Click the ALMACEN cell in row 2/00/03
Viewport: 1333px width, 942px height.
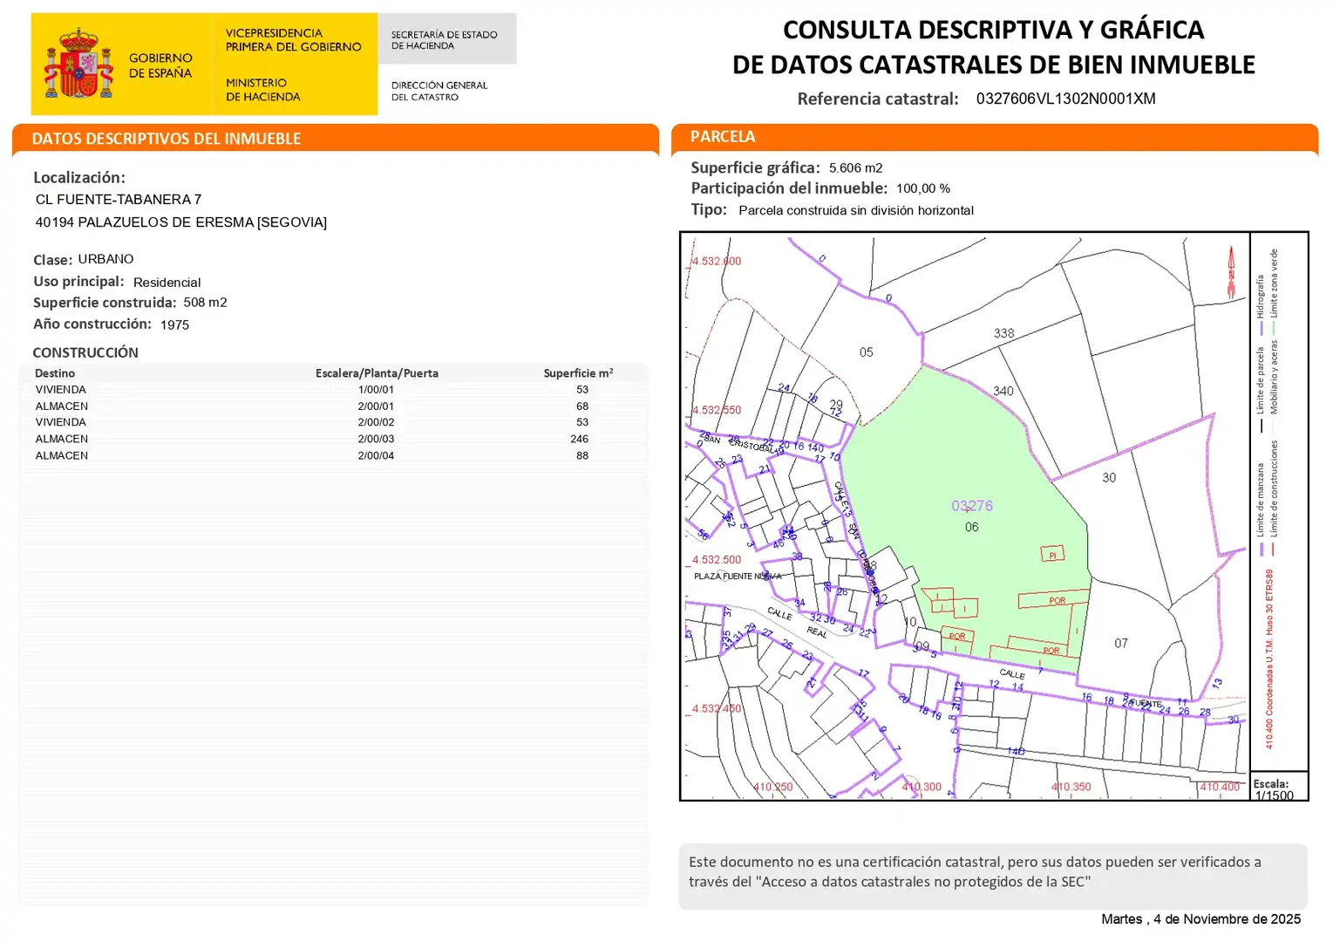click(x=62, y=439)
